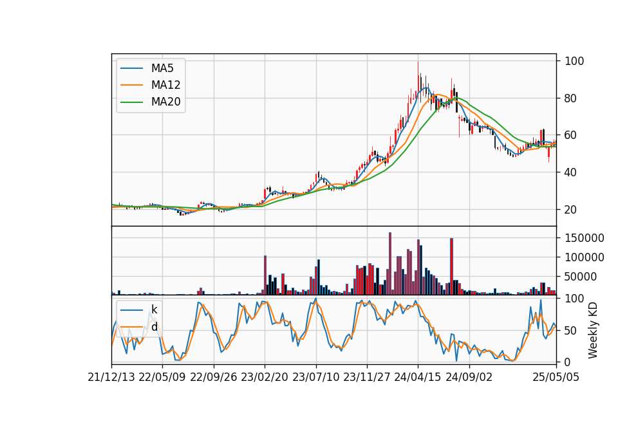Screen dimensions: 618x444
Task: Click the KD axis label 50
Action: point(571,331)
